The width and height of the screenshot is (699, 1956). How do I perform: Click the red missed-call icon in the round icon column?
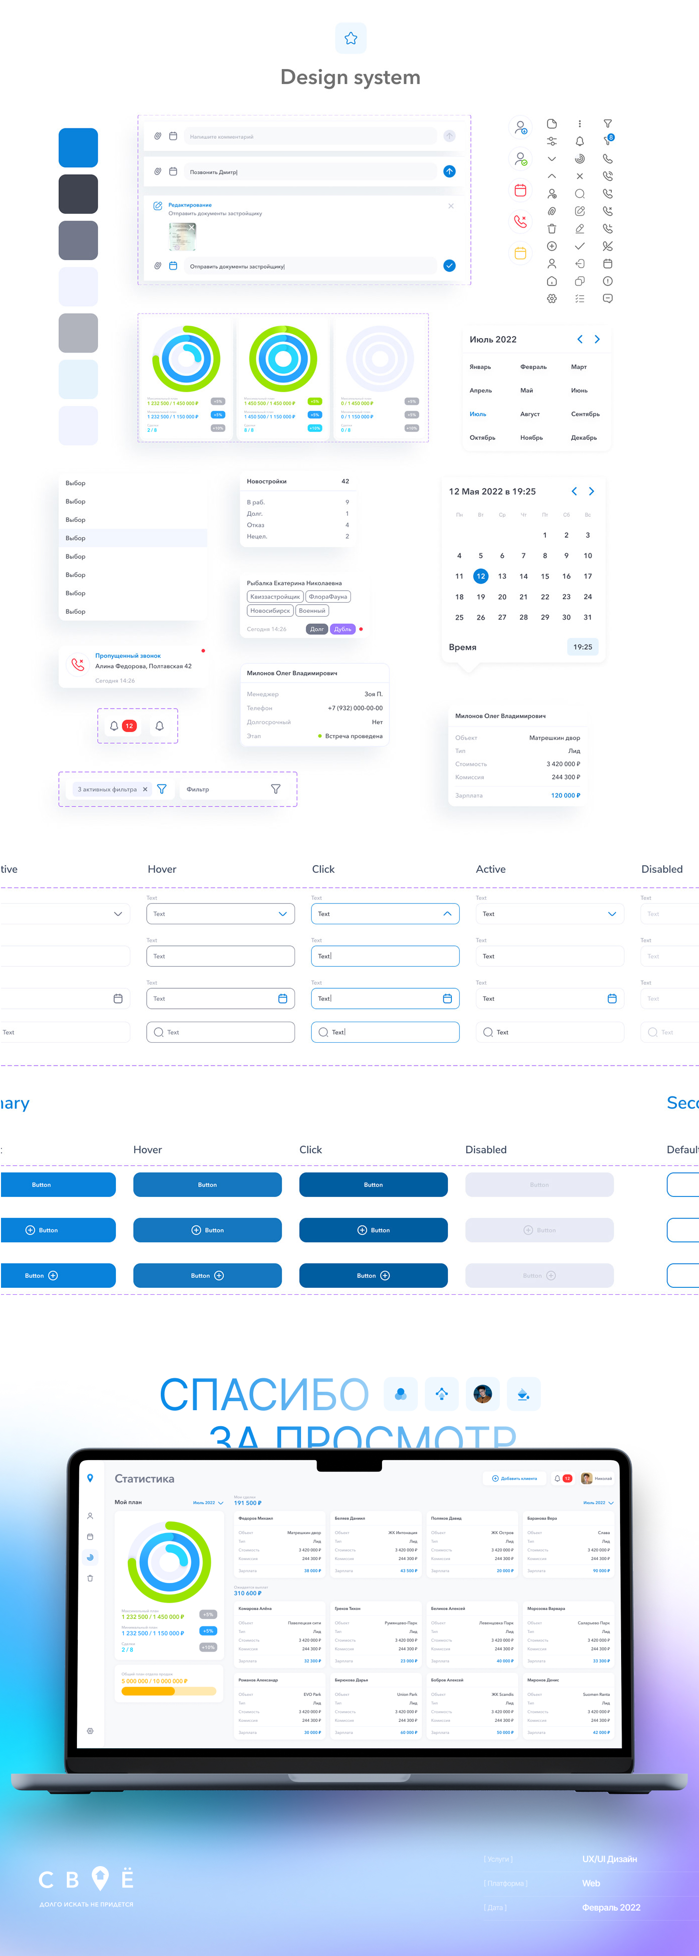[x=521, y=222]
